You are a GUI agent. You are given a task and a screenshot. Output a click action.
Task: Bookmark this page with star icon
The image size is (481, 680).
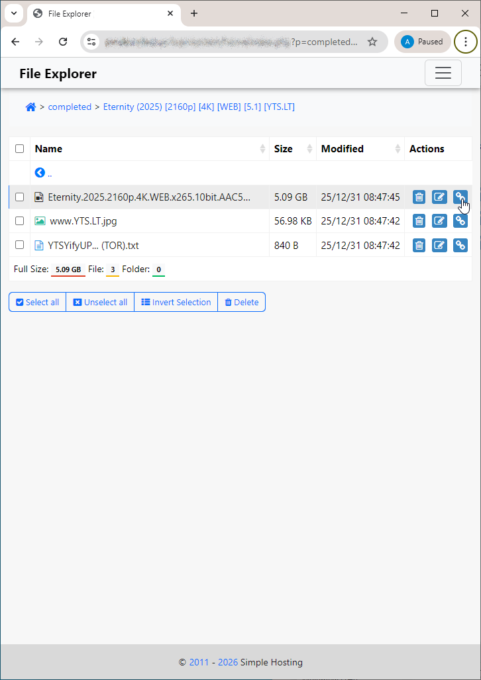[x=372, y=42]
